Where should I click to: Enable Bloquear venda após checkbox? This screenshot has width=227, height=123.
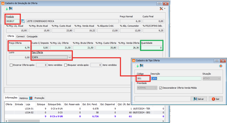(x=66, y=65)
